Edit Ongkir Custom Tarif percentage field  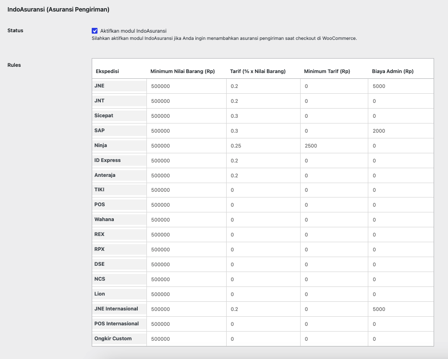point(264,339)
